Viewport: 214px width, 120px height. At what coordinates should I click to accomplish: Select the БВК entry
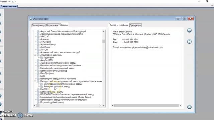pyautogui.click(x=42, y=76)
